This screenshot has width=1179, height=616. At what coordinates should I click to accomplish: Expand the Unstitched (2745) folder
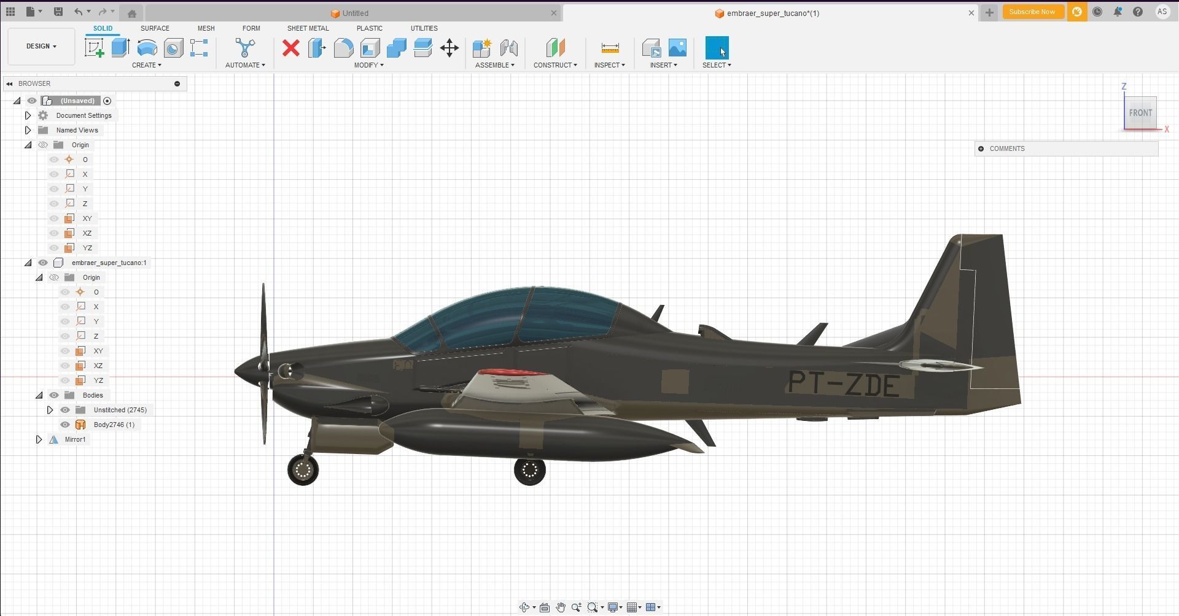point(50,410)
